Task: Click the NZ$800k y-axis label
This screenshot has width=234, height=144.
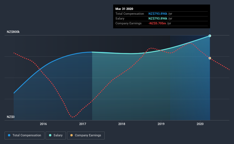Action: (13, 32)
